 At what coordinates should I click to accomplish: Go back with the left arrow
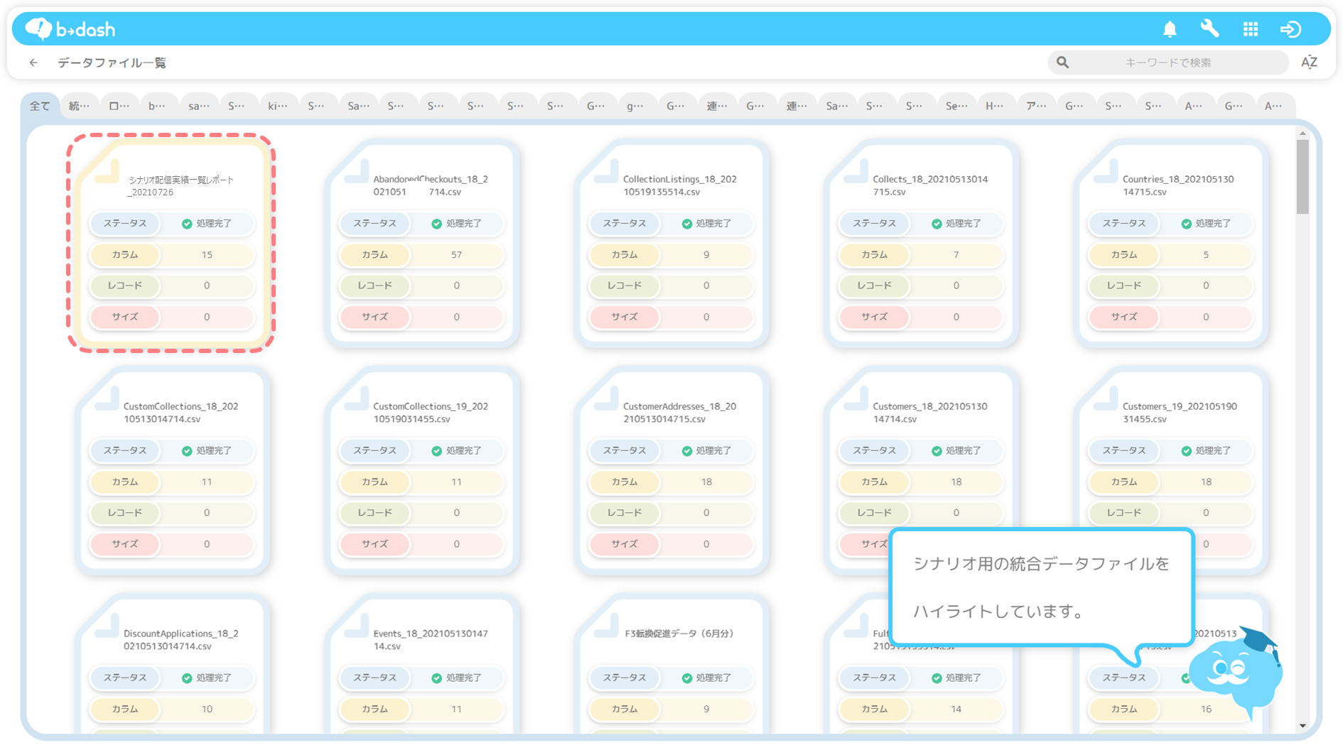tap(33, 63)
